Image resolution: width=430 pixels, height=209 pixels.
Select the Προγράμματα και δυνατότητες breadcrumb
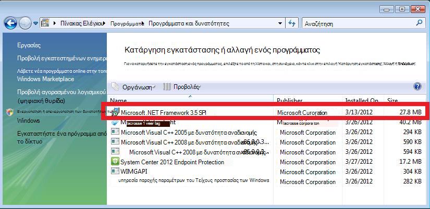[x=189, y=23]
